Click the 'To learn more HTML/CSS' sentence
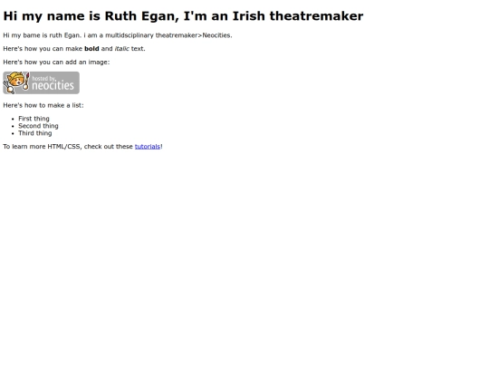The image size is (489, 367). click(82, 147)
